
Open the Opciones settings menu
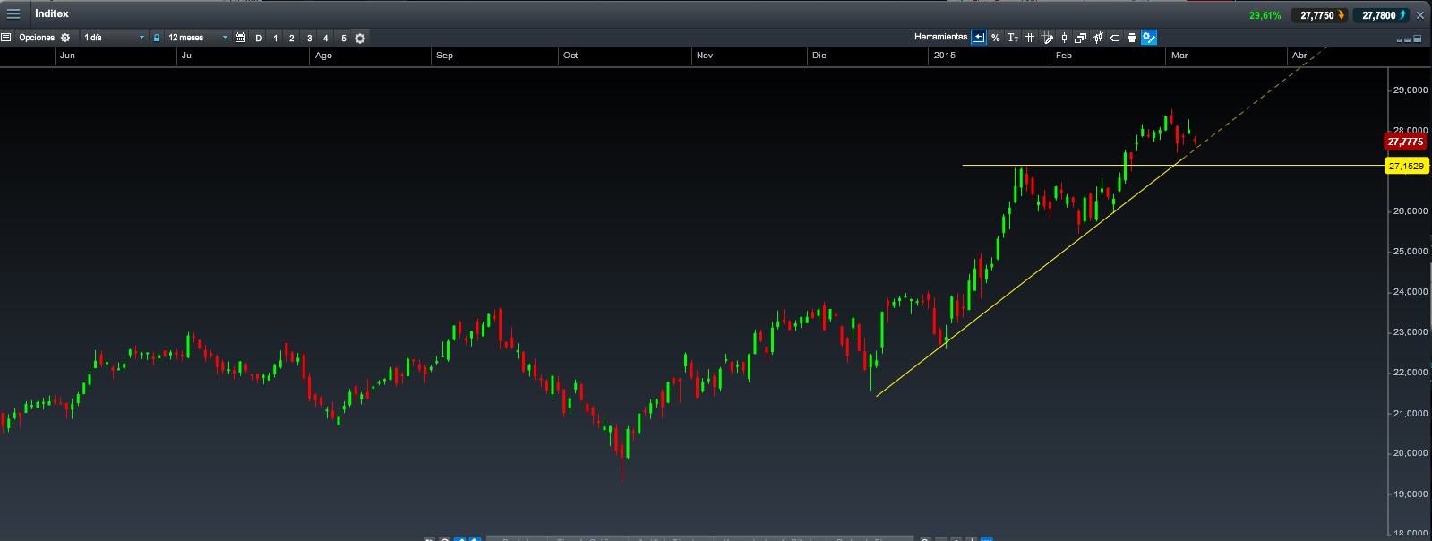[45, 38]
